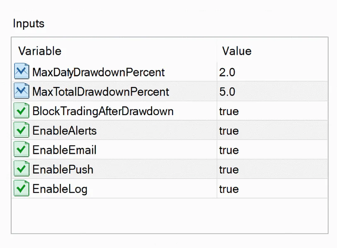Click the BlockTradingAfterDrawdown boolean icon
337x248 pixels.
click(x=22, y=111)
